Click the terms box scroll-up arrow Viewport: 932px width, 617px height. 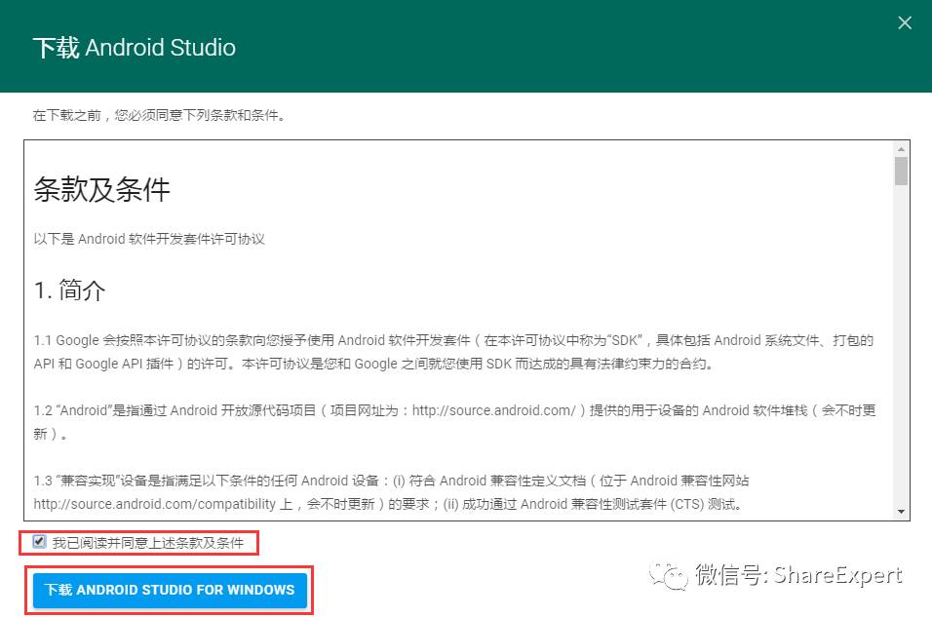coord(901,149)
